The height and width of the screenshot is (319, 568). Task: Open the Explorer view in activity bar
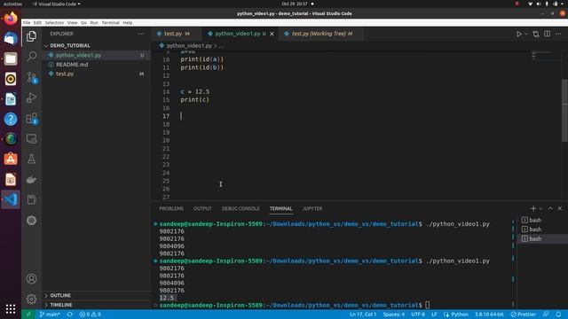(x=32, y=36)
